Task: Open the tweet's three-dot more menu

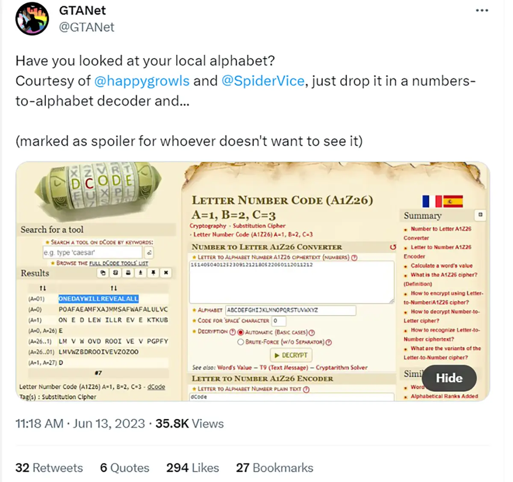Action: 482,11
